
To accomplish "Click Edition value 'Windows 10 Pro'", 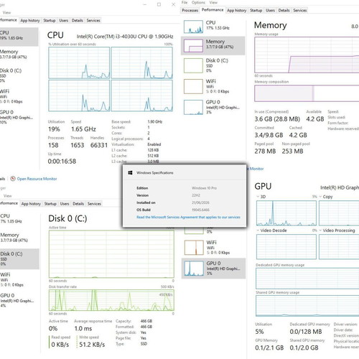I will coord(204,188).
